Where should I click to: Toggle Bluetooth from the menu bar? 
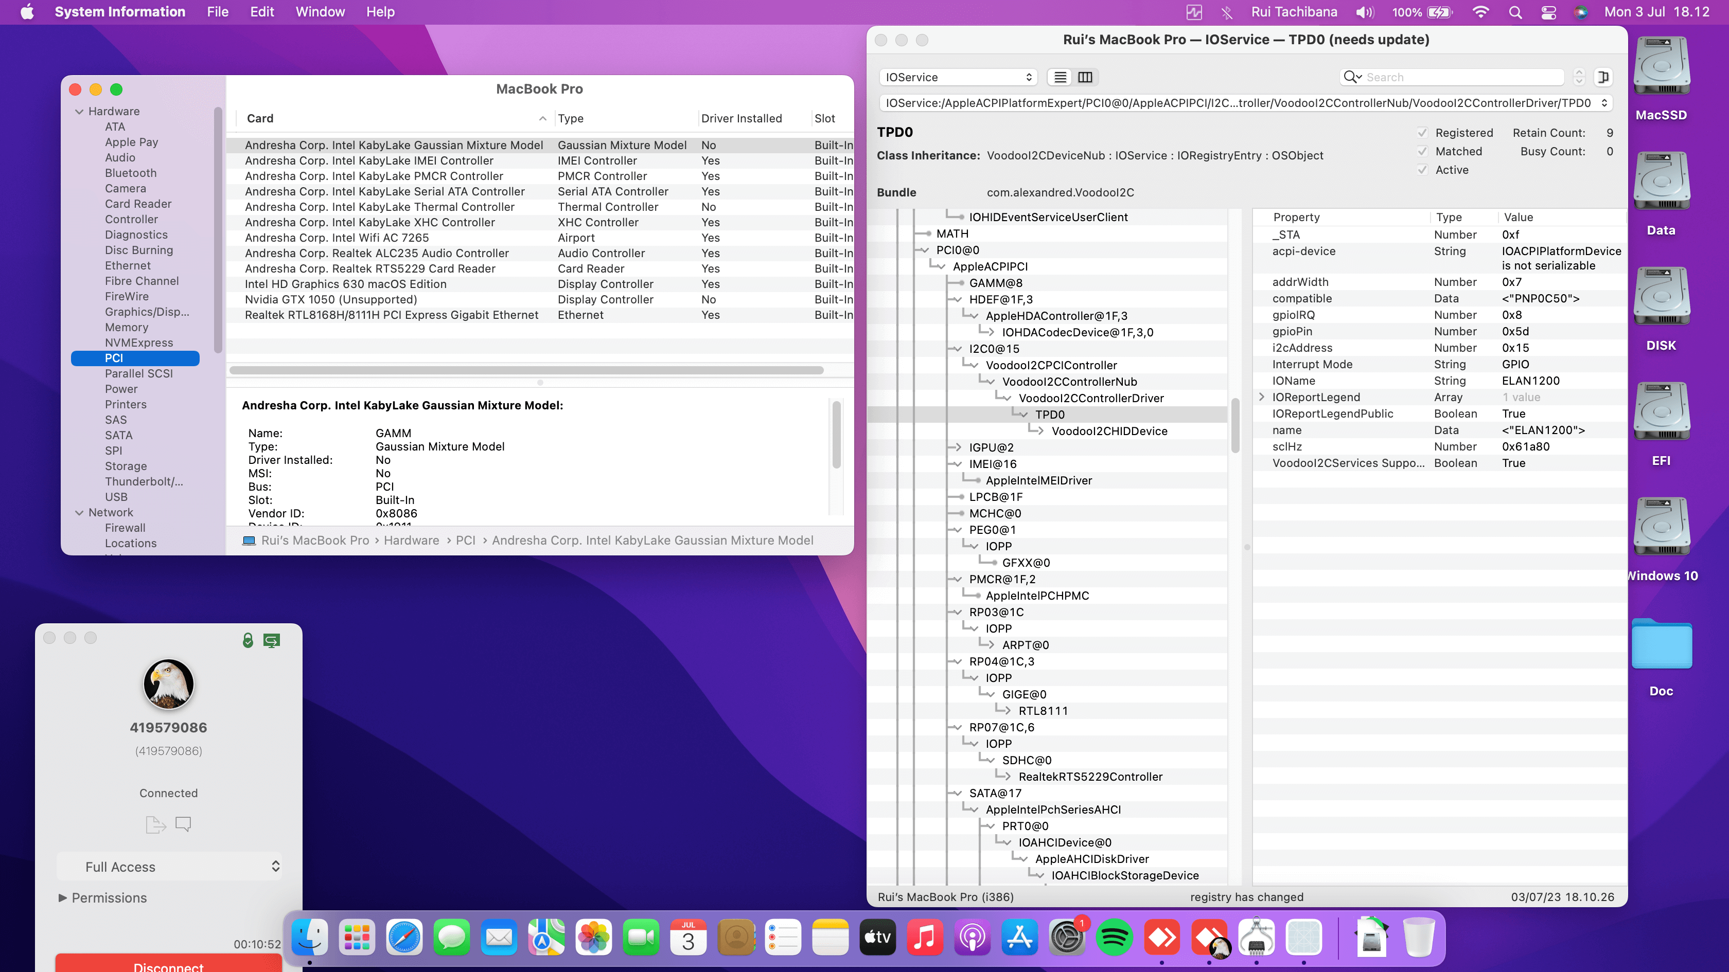pyautogui.click(x=1227, y=12)
